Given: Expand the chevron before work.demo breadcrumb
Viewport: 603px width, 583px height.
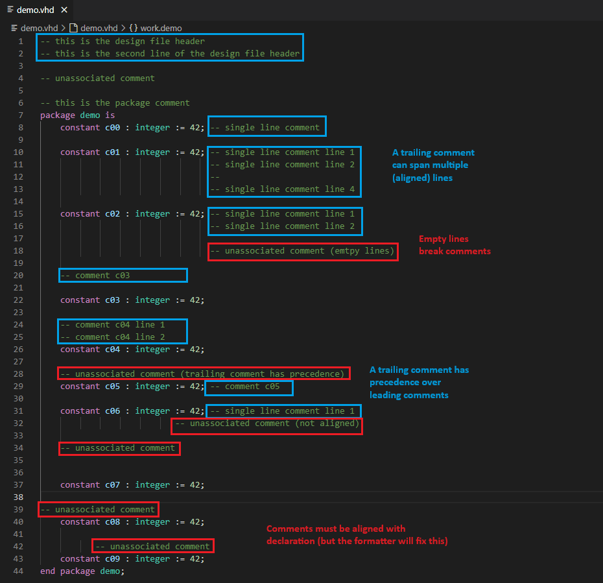Looking at the screenshot, I should pos(123,28).
